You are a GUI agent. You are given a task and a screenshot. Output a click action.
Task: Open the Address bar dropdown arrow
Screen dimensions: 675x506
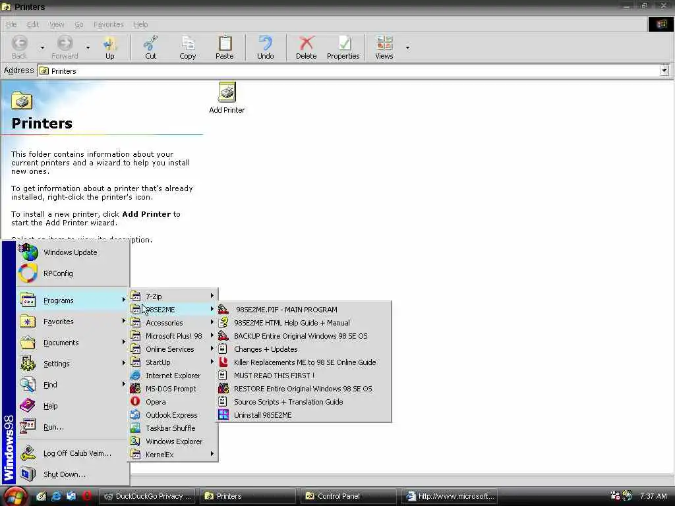(x=664, y=70)
